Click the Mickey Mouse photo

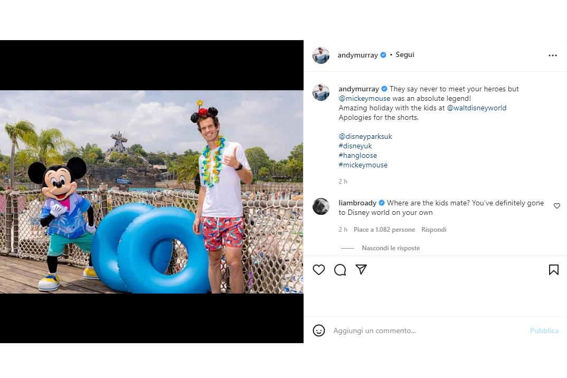pyautogui.click(x=152, y=192)
